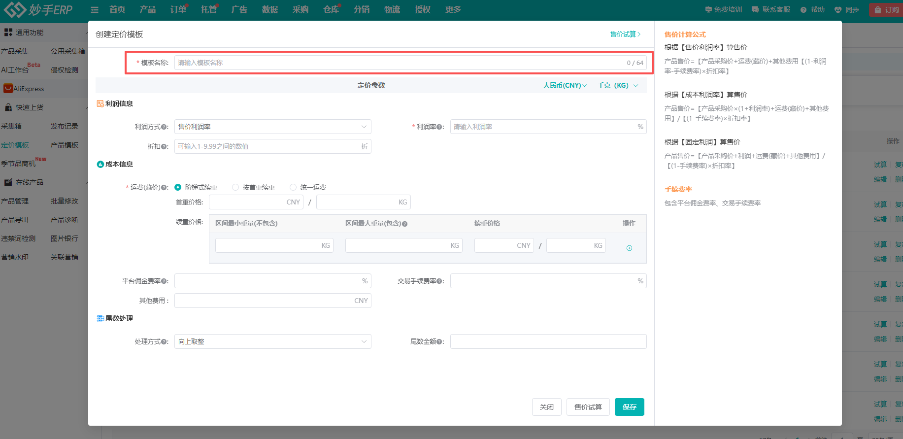The height and width of the screenshot is (439, 903).
Task: Click the 保存 button
Action: tap(629, 407)
